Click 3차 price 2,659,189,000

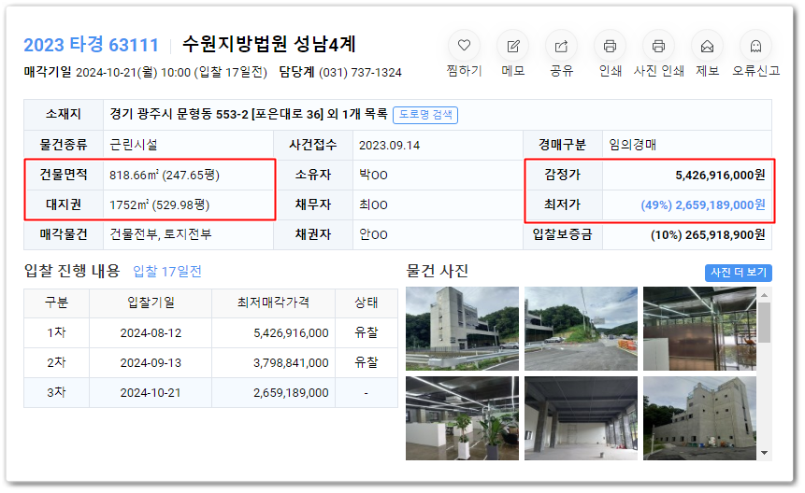tap(291, 392)
